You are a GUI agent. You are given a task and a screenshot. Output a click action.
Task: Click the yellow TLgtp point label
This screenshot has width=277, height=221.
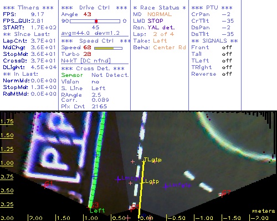click(152, 160)
